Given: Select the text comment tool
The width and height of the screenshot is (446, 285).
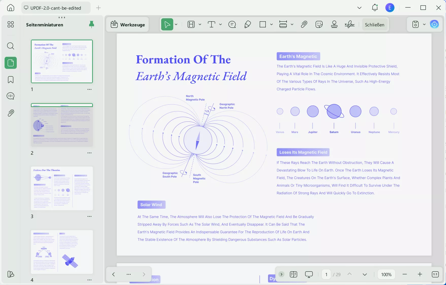Looking at the screenshot, I should click(x=211, y=24).
